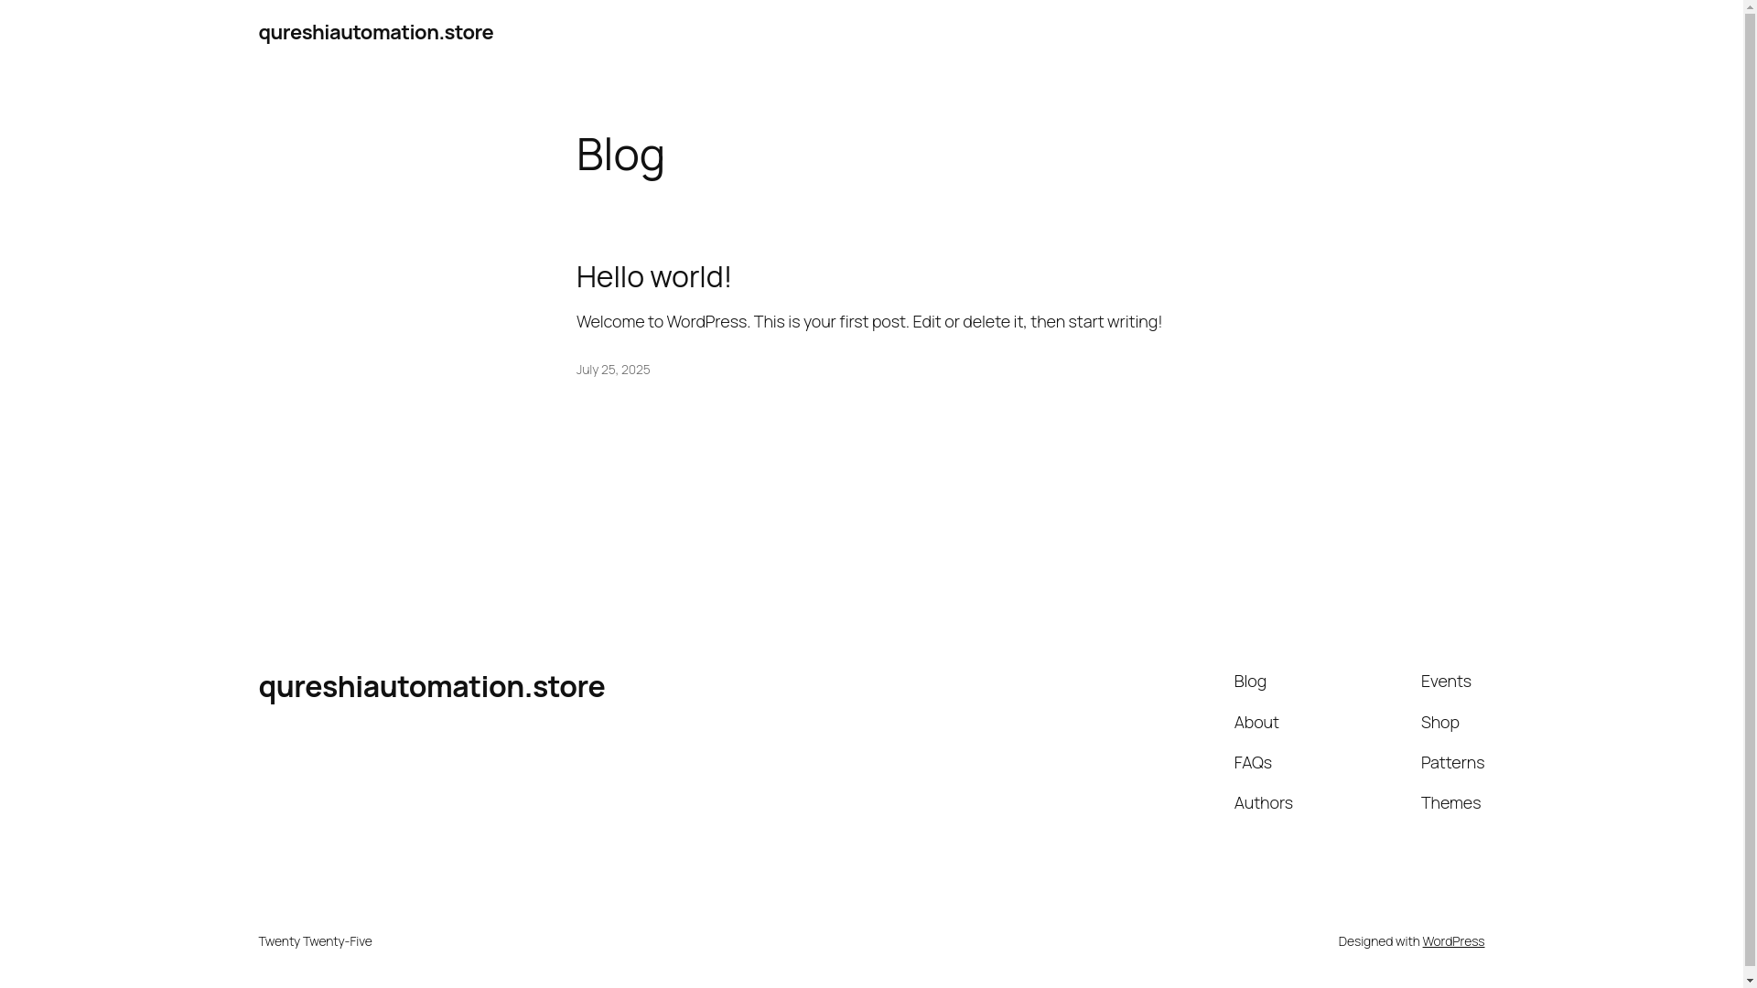Viewport: 1757px width, 988px height.
Task: Follow the WordPress credit link
Action: [x=1453, y=941]
